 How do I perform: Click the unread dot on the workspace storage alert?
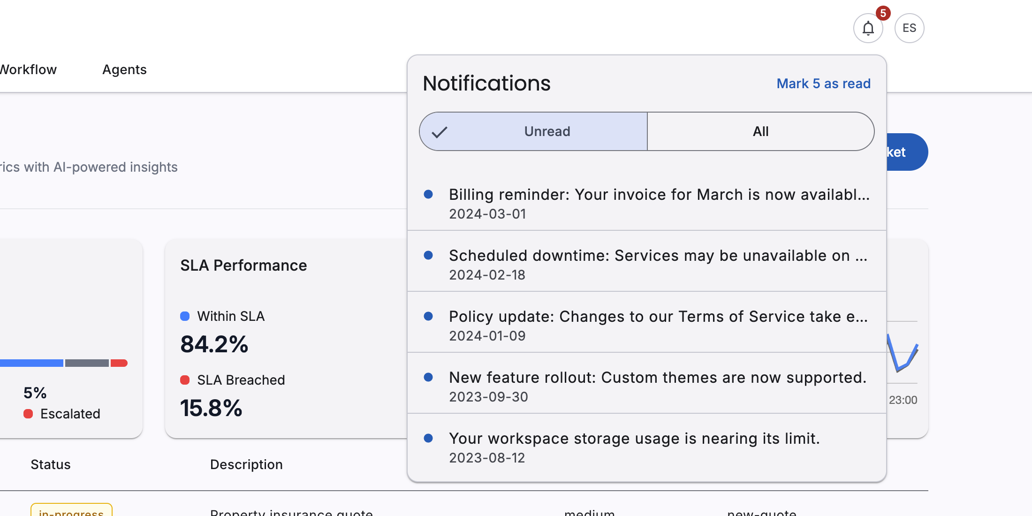pos(428,438)
